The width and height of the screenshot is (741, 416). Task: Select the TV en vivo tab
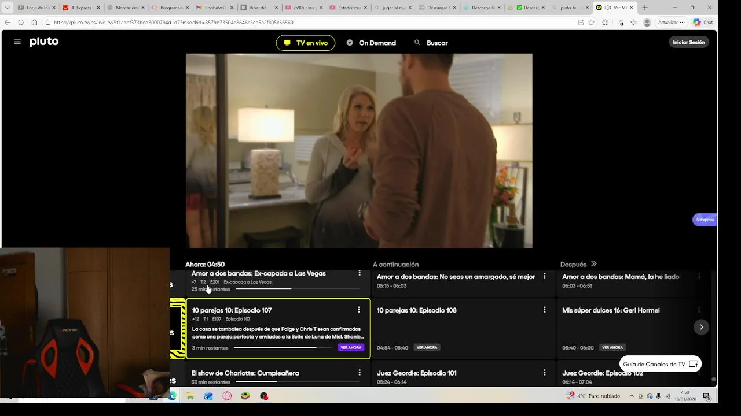click(x=306, y=43)
